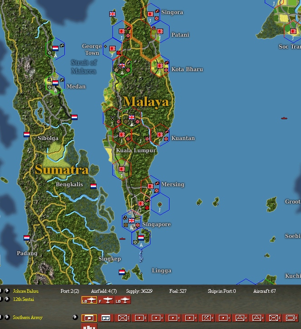This screenshot has height=329, width=301.
Task: Expand the arrow left of Southern Army label
Action: pyautogui.click(x=7, y=317)
